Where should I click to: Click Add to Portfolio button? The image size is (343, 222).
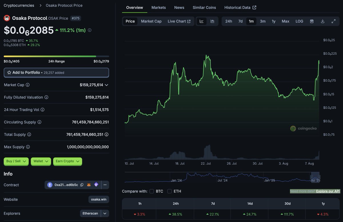[x=56, y=72]
